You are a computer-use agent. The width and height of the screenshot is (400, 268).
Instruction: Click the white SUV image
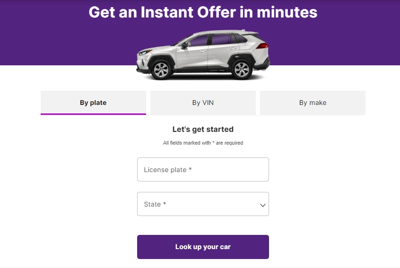pyautogui.click(x=203, y=55)
